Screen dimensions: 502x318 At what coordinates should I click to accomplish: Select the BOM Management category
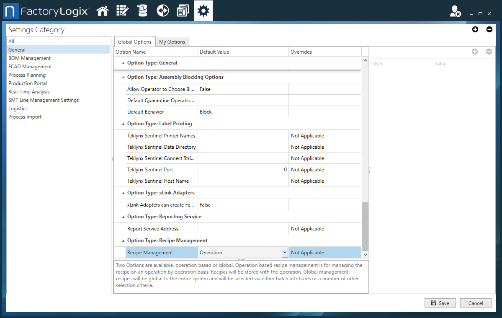[29, 58]
